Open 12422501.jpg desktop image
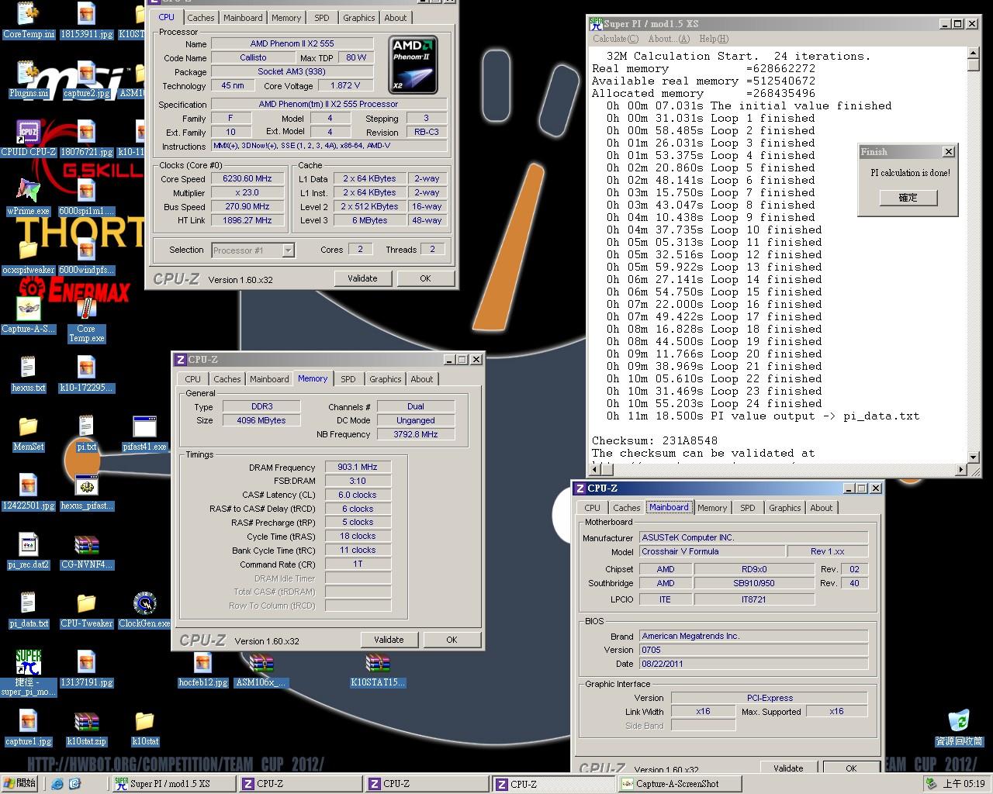Viewport: 993px width, 794px height. (28, 492)
